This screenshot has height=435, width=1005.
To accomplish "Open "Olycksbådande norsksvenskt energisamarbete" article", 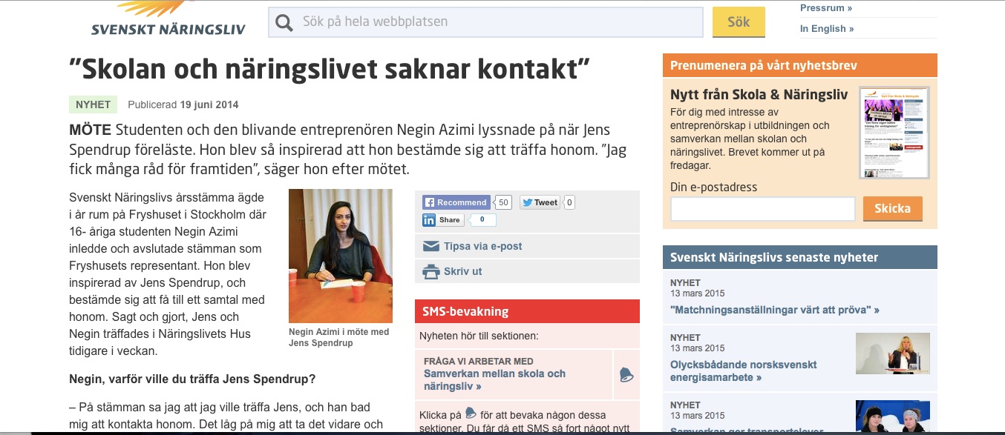I will point(743,371).
